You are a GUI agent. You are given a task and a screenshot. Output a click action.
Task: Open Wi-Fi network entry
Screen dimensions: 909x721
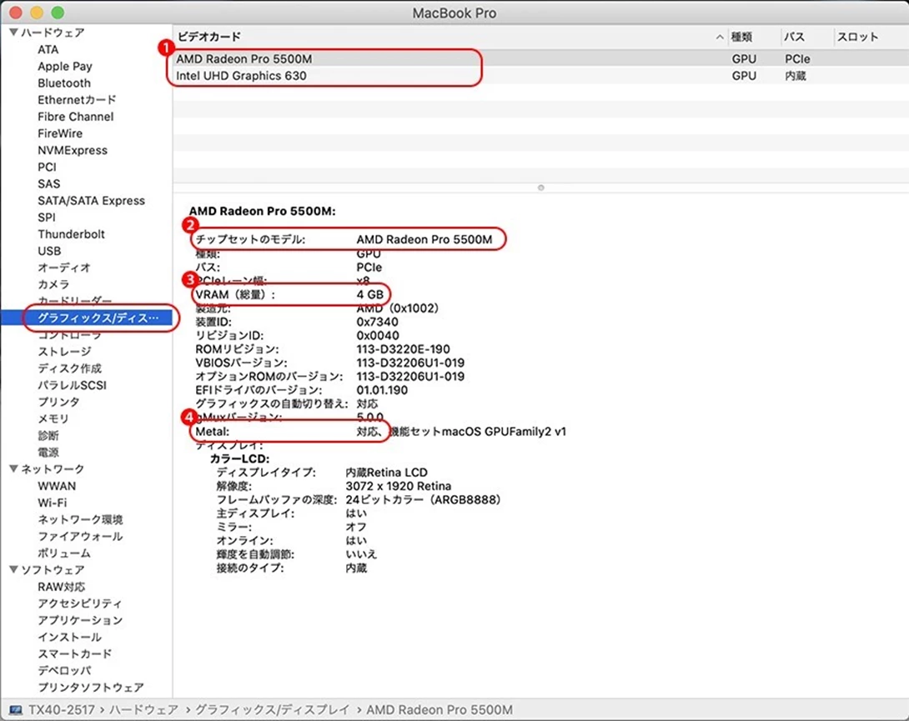[53, 503]
